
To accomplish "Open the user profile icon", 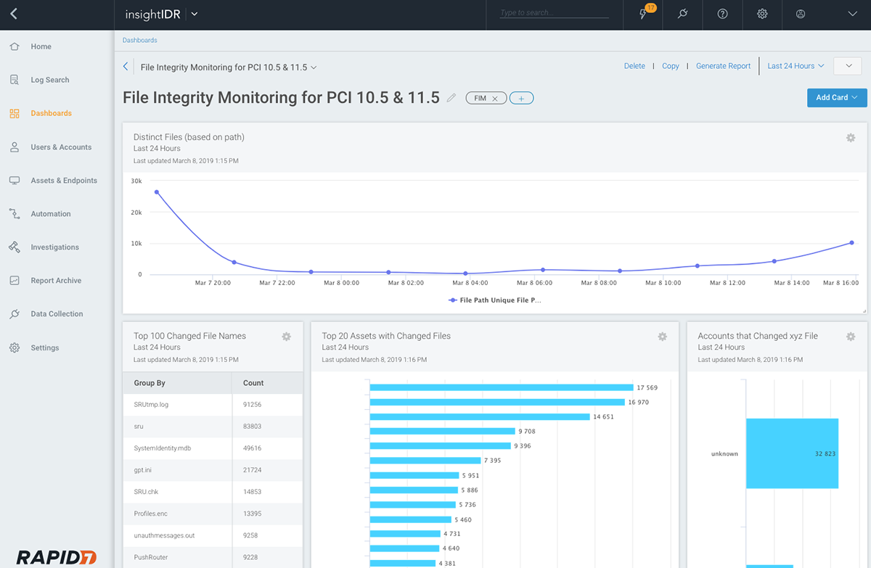I will pyautogui.click(x=801, y=14).
